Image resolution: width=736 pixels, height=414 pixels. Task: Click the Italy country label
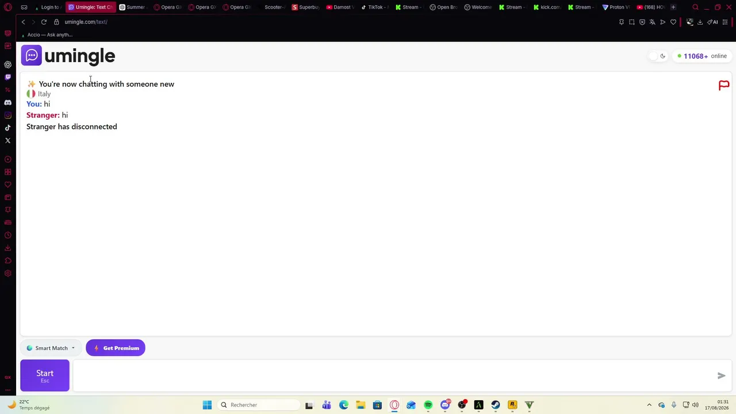[x=44, y=94]
